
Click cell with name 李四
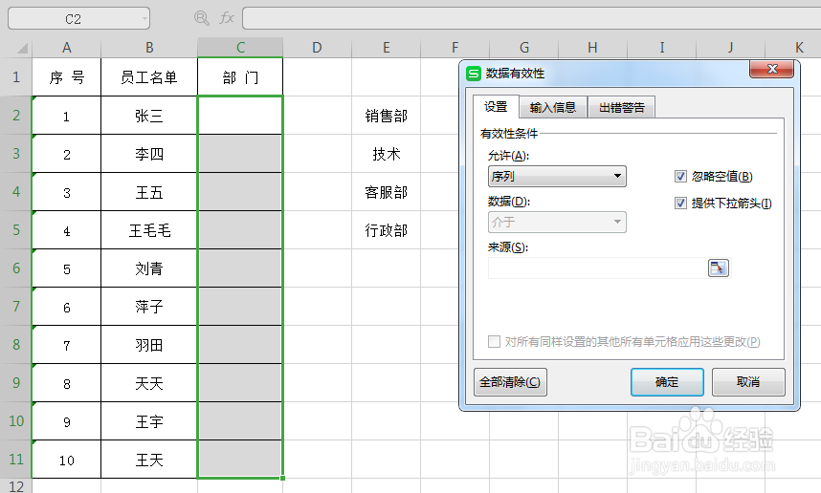(149, 154)
